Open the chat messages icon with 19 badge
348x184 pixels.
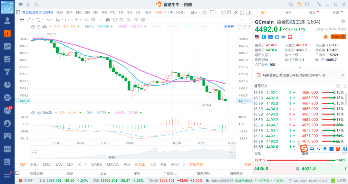(x=7, y=110)
